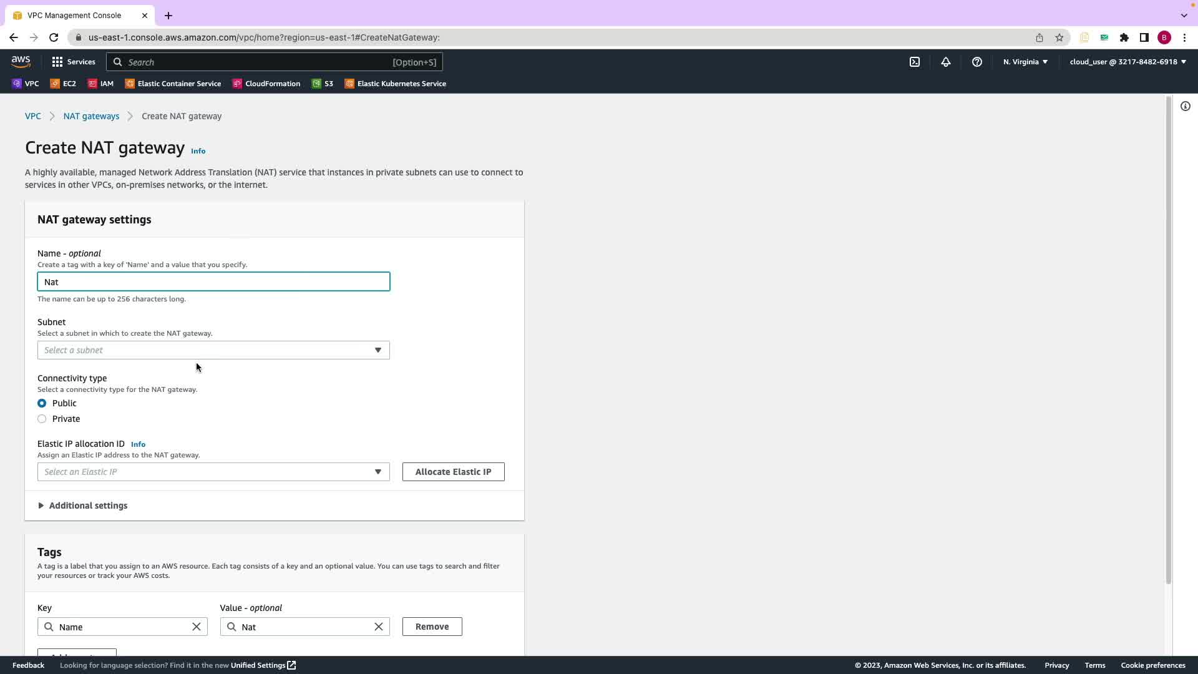This screenshot has height=674, width=1198.
Task: Click the Allocate Elastic IP button
Action: [x=453, y=472]
